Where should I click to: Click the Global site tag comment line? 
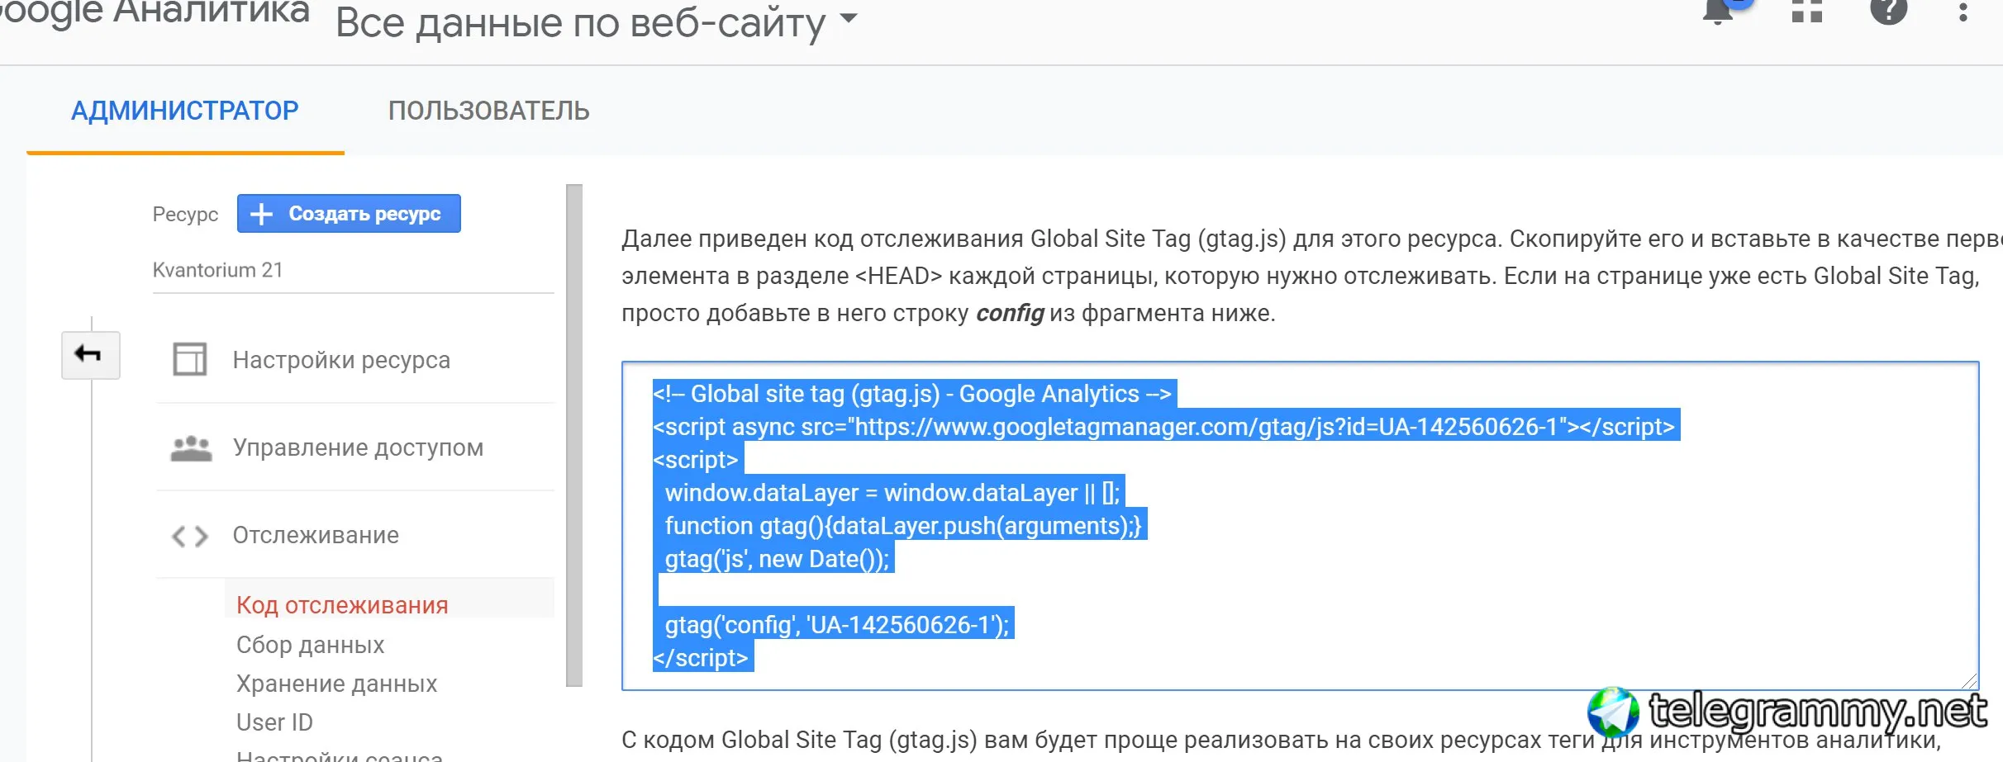(x=914, y=394)
